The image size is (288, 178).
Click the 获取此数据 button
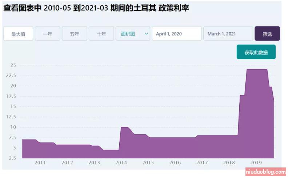coord(256,52)
